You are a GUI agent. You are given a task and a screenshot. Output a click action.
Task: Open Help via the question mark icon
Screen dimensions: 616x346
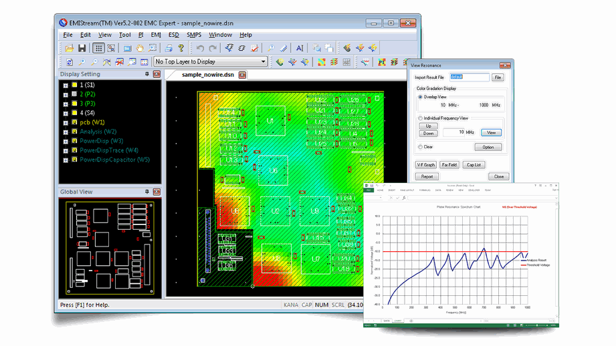(x=181, y=48)
